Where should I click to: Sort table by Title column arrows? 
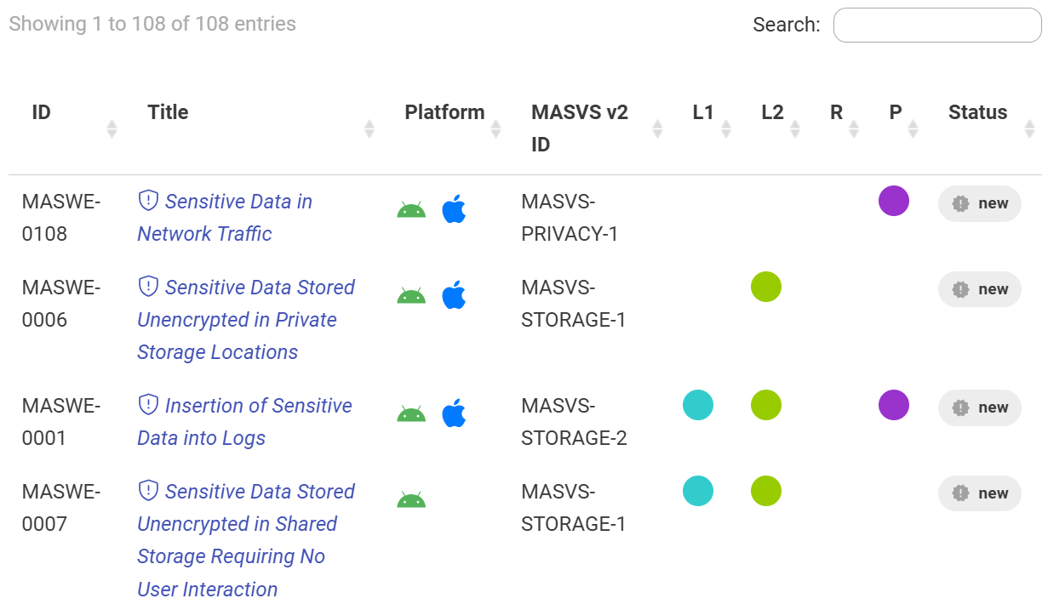[x=369, y=128]
